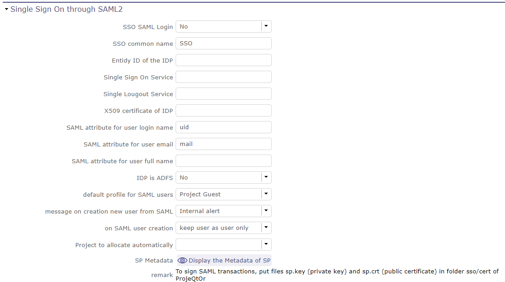Click the Single Lougout Service input box
The image size is (505, 282).
click(223, 93)
